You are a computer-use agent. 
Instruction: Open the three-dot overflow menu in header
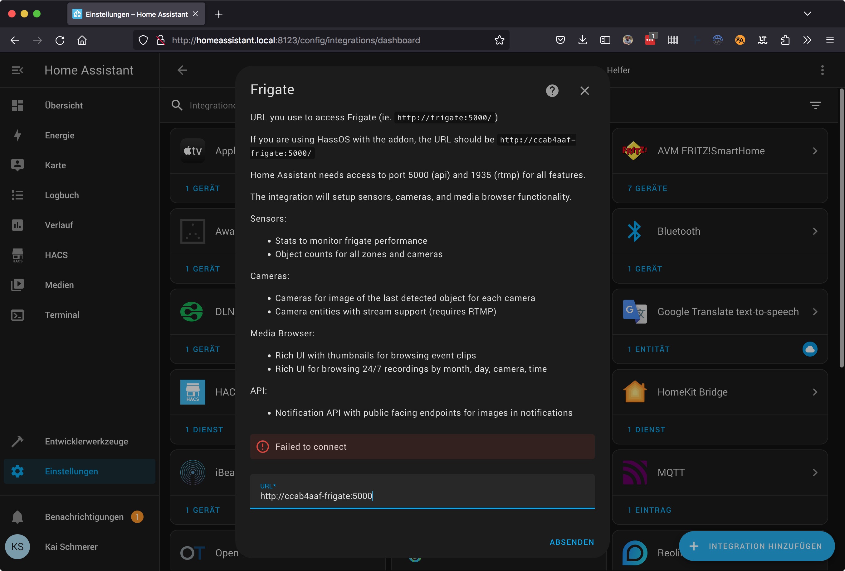[x=822, y=70]
